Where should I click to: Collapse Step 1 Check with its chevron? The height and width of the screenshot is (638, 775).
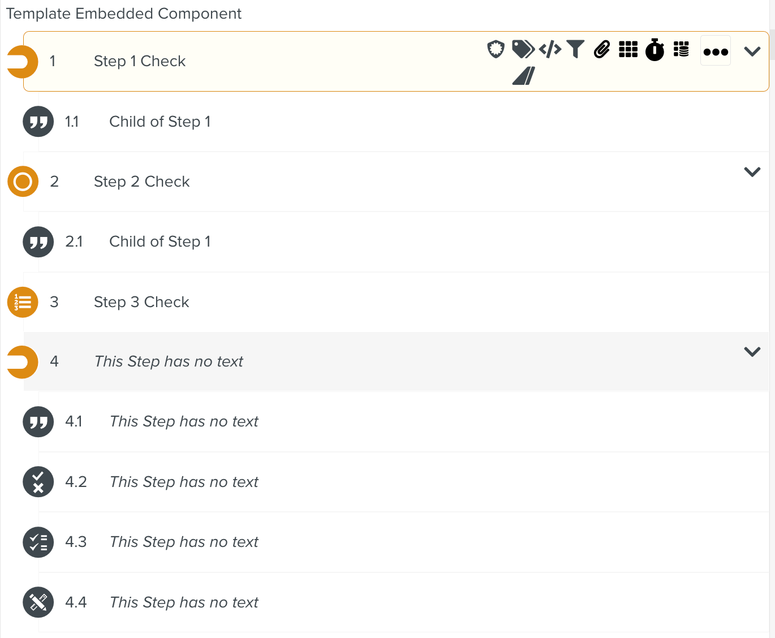pos(752,51)
